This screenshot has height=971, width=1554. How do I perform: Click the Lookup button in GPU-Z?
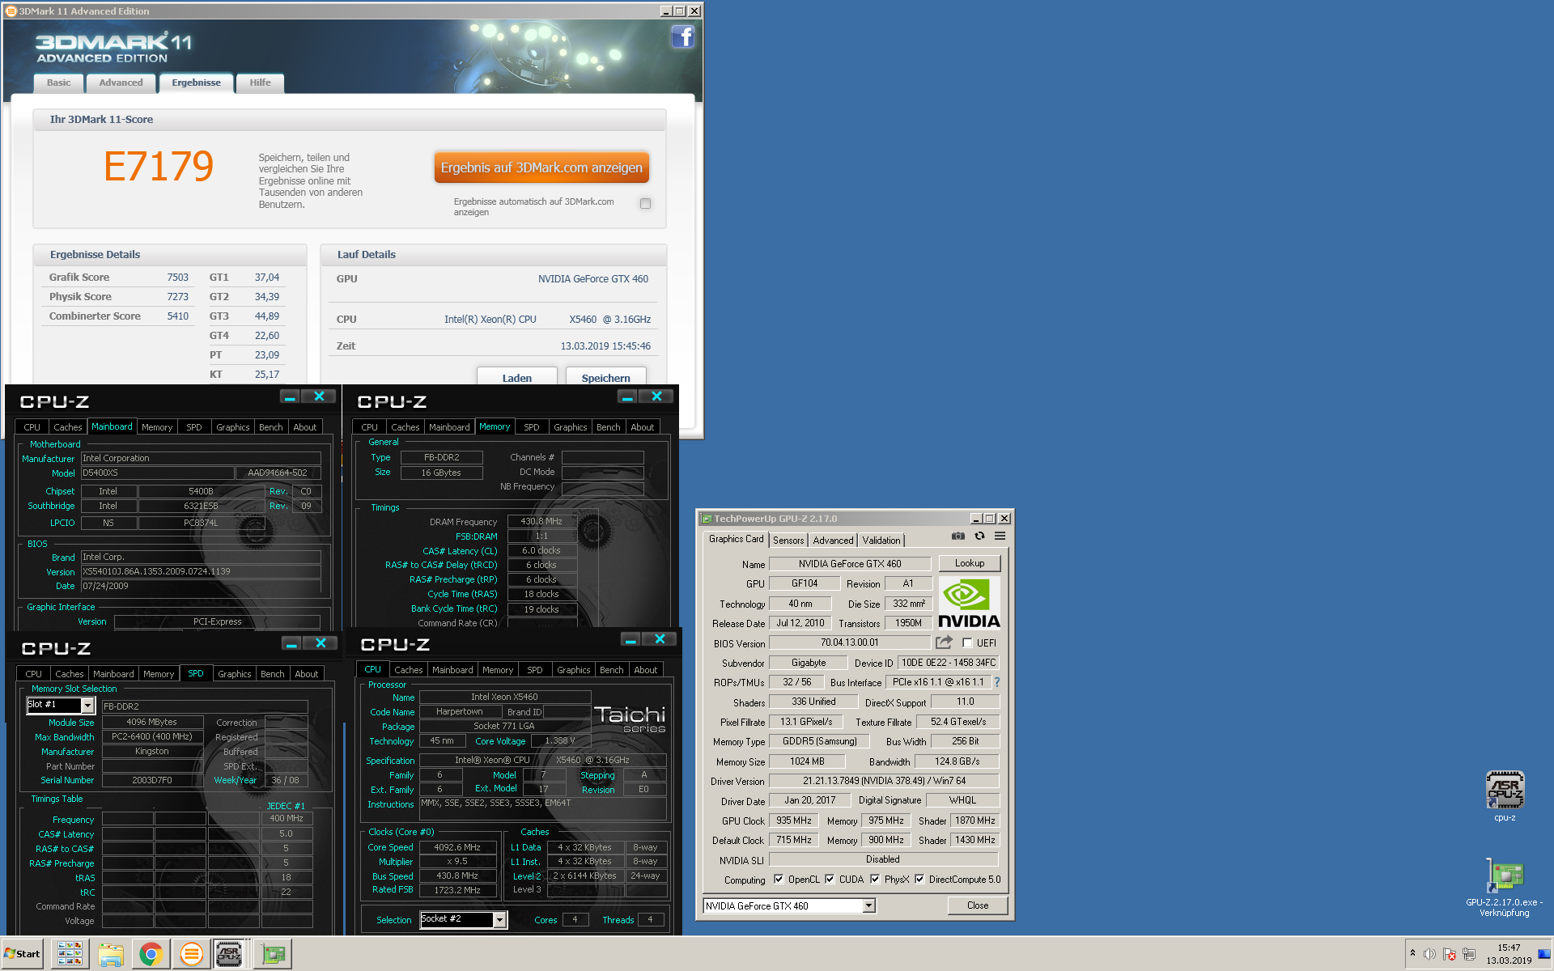coord(970,564)
